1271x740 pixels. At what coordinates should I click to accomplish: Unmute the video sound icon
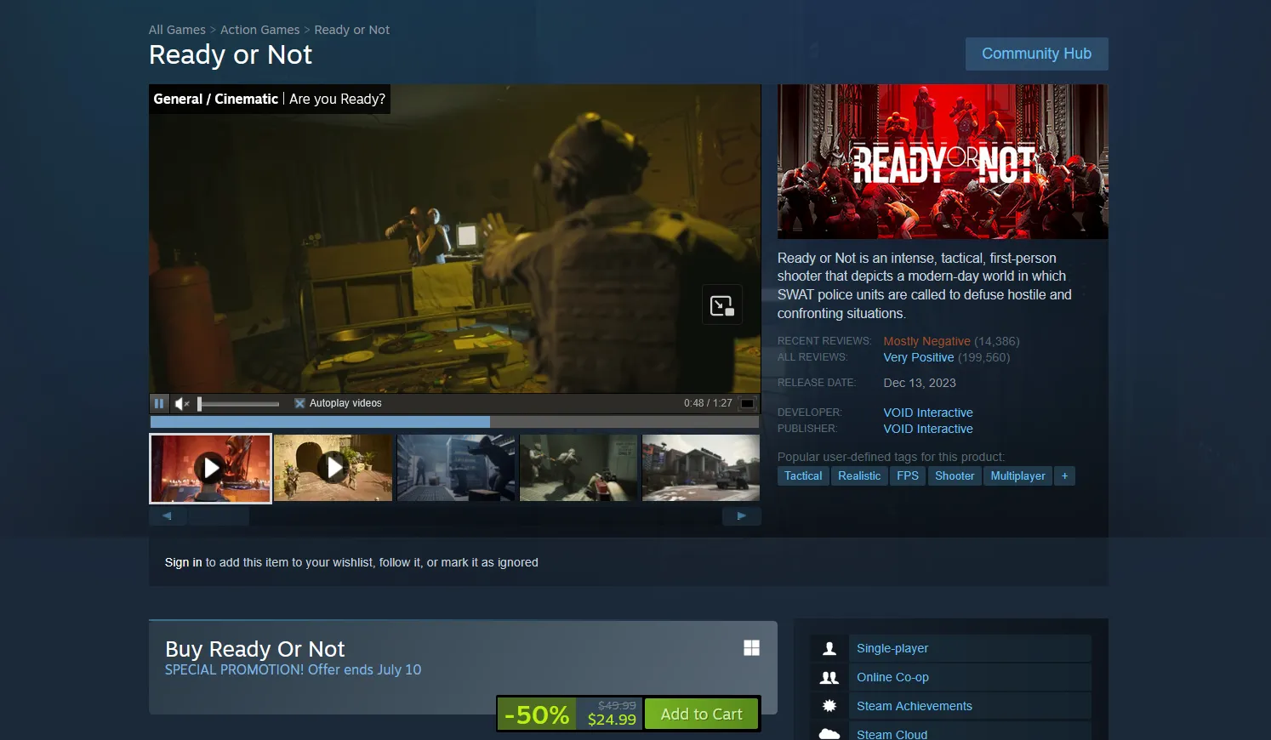pyautogui.click(x=182, y=403)
